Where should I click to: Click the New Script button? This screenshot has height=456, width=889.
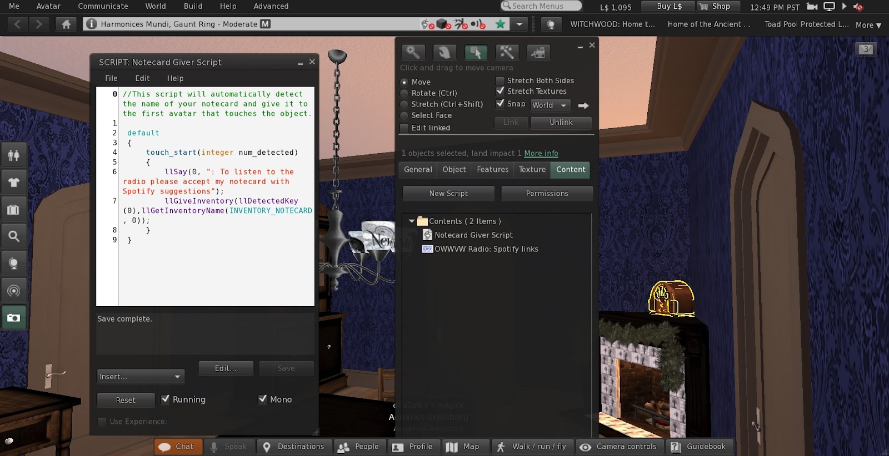(x=448, y=194)
